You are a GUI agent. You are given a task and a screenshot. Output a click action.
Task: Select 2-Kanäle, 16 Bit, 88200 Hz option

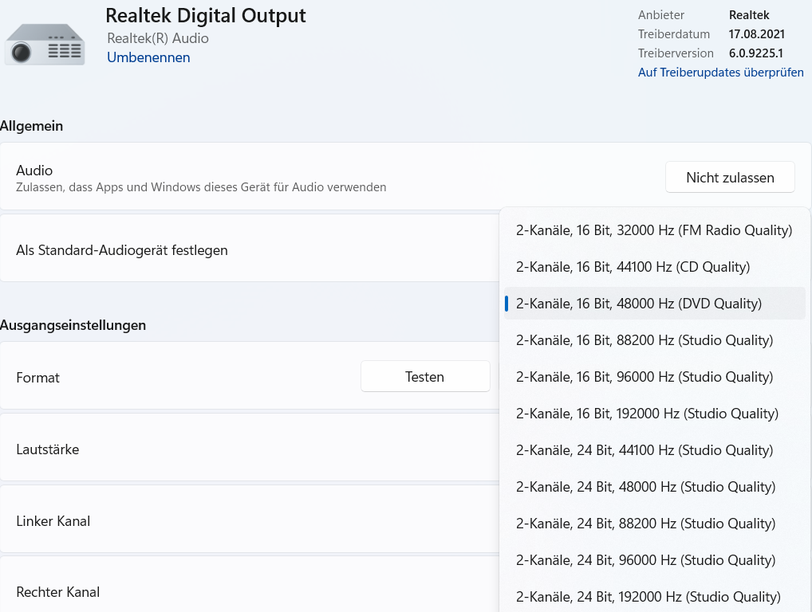[x=654, y=340]
